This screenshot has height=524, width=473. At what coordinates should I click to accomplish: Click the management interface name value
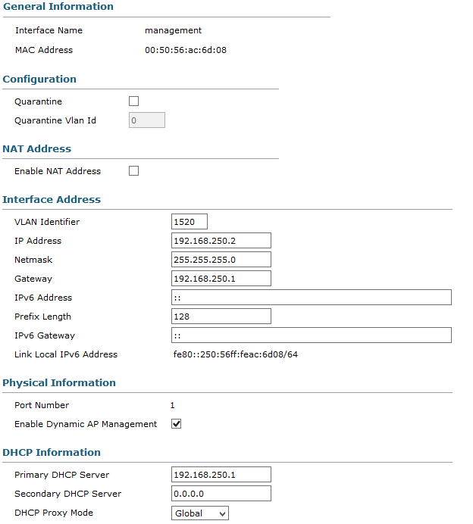pos(173,31)
